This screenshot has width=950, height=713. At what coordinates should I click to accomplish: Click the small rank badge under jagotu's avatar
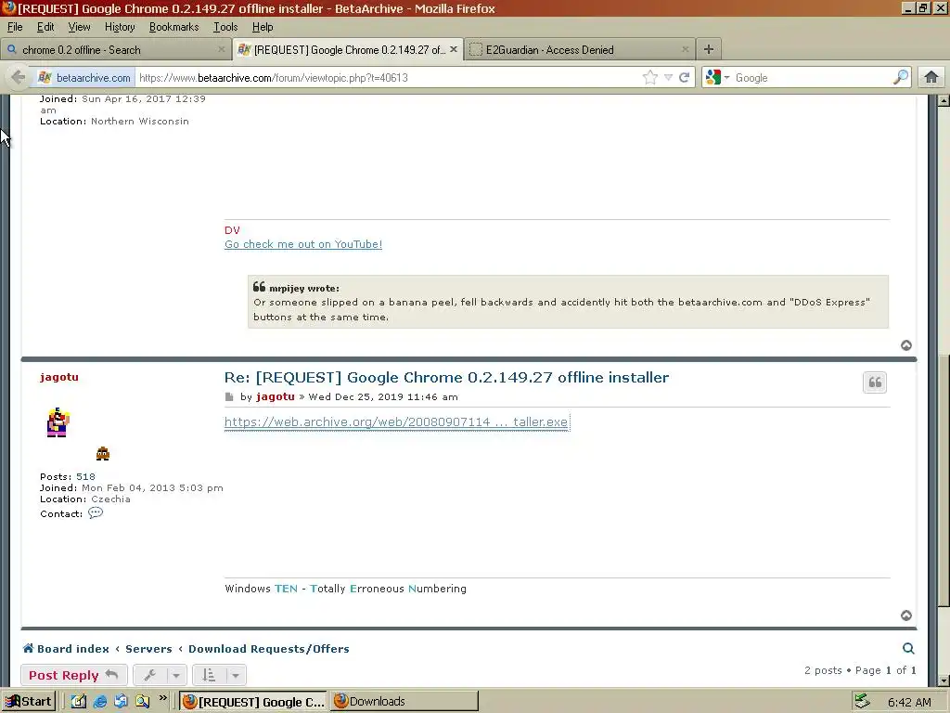[103, 453]
